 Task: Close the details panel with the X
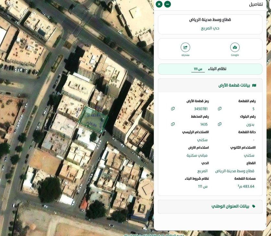159,4
